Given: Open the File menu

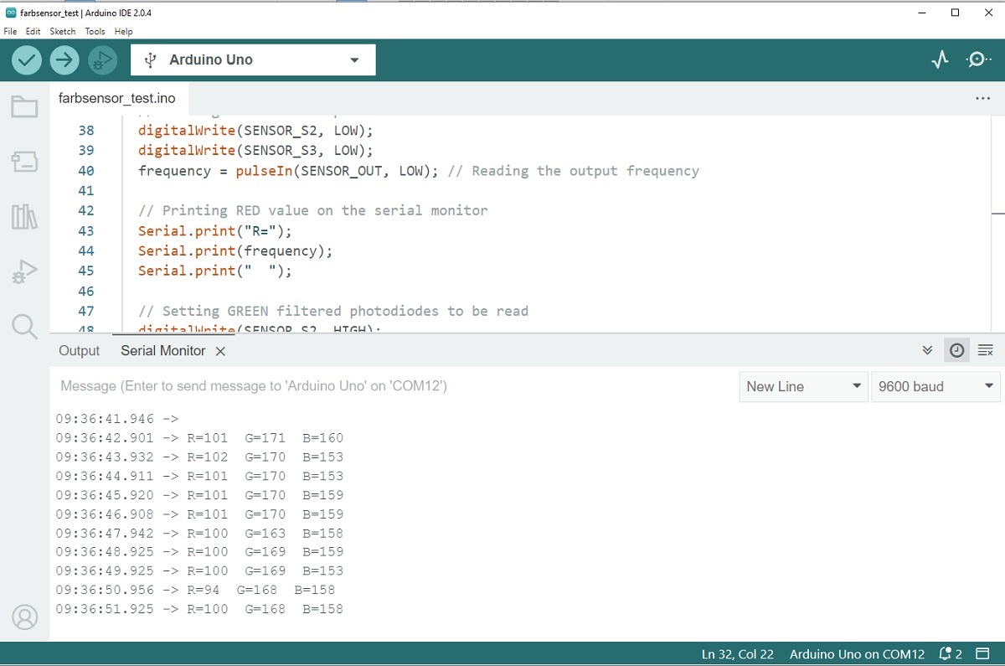Looking at the screenshot, I should pyautogui.click(x=10, y=31).
